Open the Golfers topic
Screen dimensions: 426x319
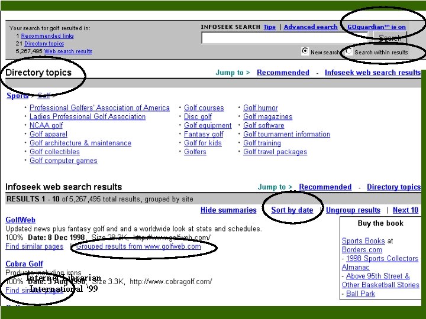(x=195, y=152)
